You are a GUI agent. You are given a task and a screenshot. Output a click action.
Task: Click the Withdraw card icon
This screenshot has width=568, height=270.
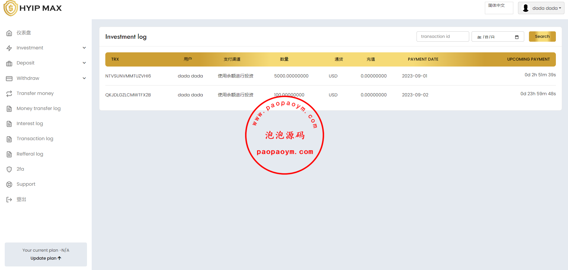pos(9,78)
